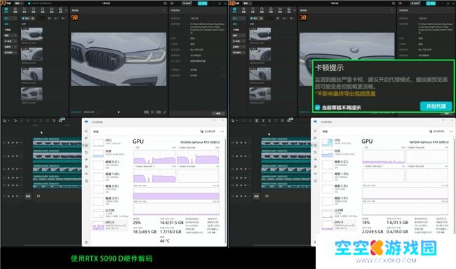Open Task Manager hamburger menu in left window
The width and height of the screenshot is (456, 269).
click(x=86, y=131)
